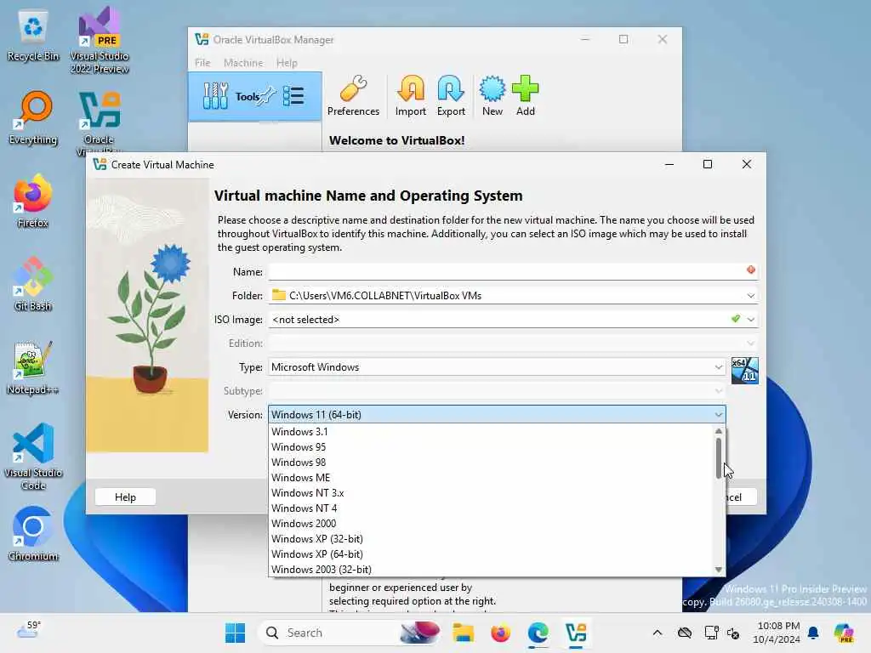The width and height of the screenshot is (871, 653).
Task: Open the Tools list menu icon
Action: pos(293,96)
